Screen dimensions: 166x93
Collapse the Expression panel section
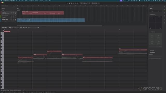(149, 15)
